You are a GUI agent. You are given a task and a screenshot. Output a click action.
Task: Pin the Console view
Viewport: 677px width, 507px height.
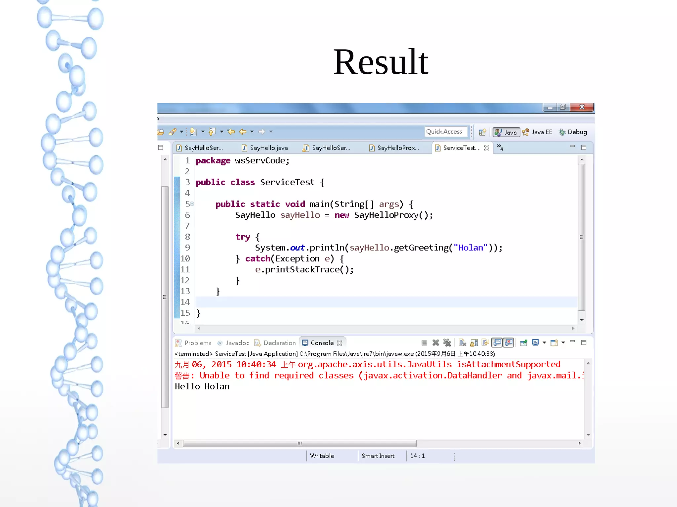[524, 343]
